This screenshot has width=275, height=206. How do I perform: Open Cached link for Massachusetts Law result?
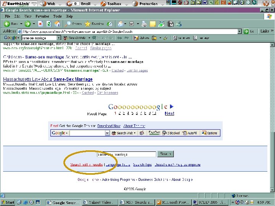point(88,93)
